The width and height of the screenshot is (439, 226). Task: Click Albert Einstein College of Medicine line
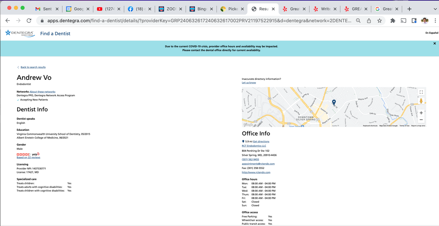(43, 138)
